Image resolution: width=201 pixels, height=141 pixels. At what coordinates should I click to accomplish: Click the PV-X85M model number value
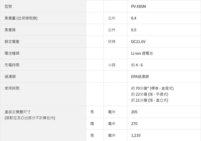(x=138, y=7)
